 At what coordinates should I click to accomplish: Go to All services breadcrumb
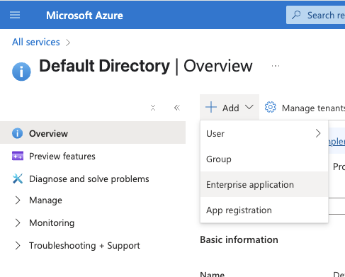tap(36, 42)
